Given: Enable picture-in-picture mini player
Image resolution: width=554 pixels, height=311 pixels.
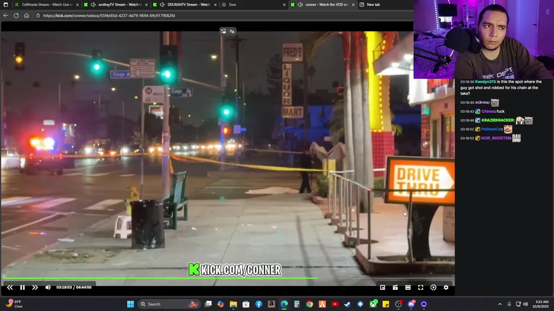Looking at the screenshot, I should [383, 287].
